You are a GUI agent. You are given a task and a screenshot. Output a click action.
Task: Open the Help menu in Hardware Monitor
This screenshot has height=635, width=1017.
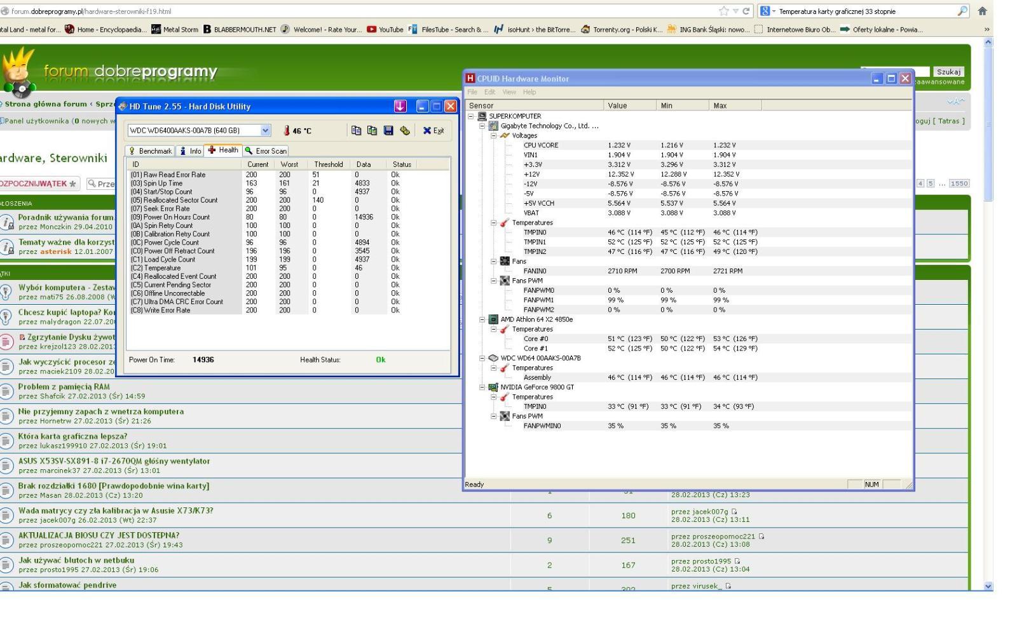[529, 92]
